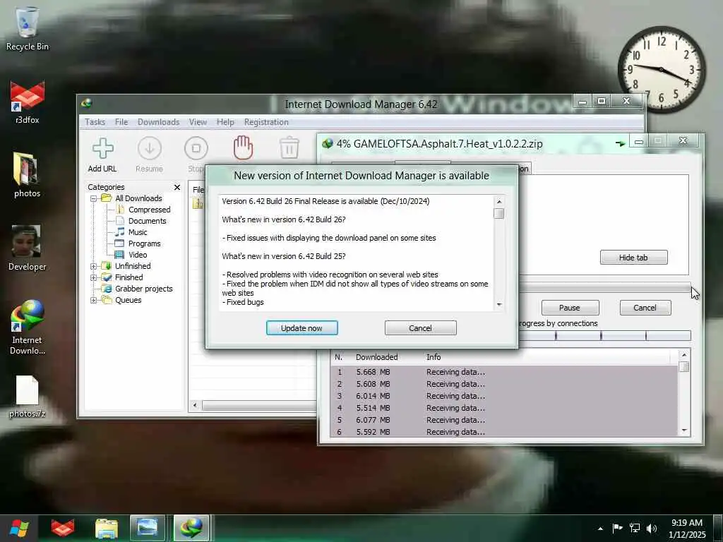Select connection 5 row with 6.077 MB
The height and width of the screenshot is (542, 723).
504,420
